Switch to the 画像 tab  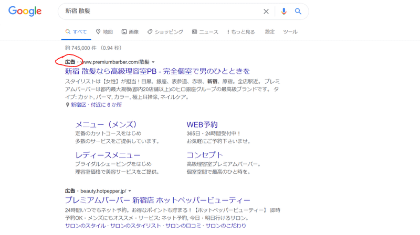coord(130,32)
